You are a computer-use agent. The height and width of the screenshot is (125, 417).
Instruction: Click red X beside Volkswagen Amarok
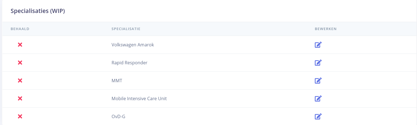pos(20,45)
